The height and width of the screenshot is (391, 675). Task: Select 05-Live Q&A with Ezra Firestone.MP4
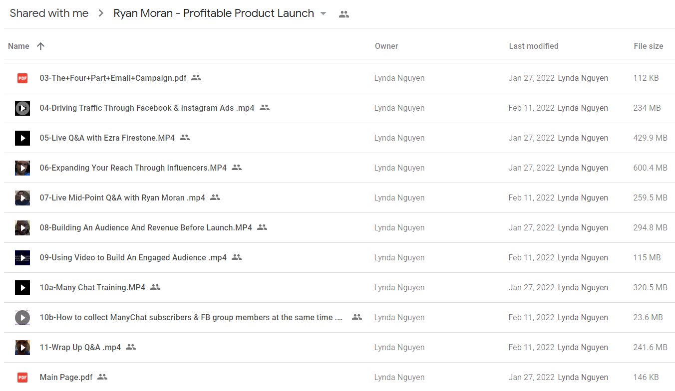point(107,138)
